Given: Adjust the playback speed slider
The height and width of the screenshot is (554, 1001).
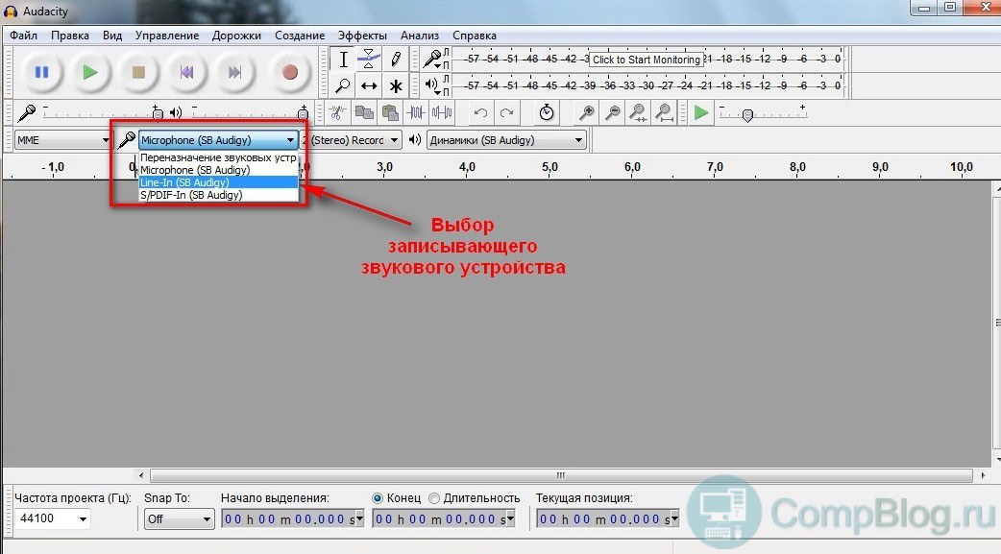Looking at the screenshot, I should 747,115.
